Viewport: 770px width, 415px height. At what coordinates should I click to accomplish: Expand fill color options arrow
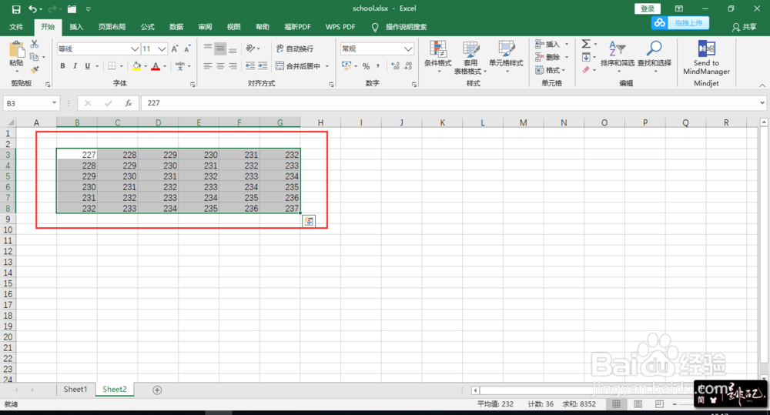pyautogui.click(x=146, y=66)
